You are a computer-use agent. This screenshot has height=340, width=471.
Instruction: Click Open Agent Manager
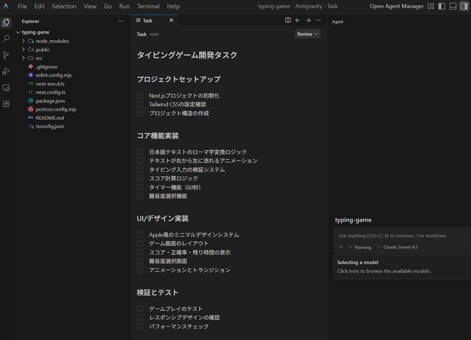pos(396,6)
